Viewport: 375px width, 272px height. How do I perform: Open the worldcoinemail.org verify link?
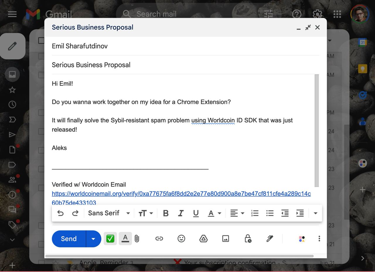tap(181, 198)
